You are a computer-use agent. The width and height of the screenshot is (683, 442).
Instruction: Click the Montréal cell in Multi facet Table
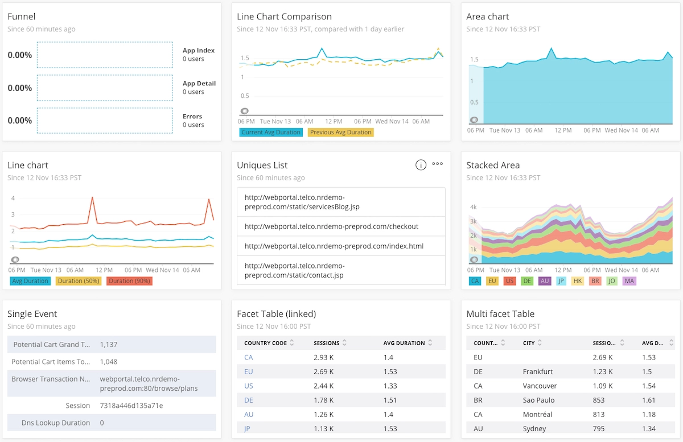537,414
